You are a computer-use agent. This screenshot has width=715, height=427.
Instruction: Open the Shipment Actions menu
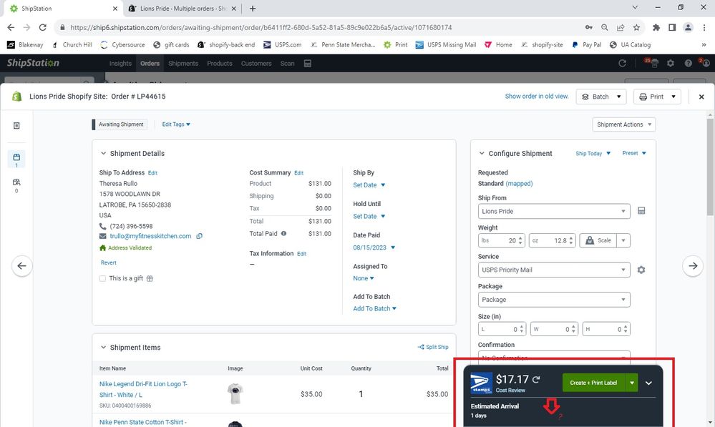(624, 124)
